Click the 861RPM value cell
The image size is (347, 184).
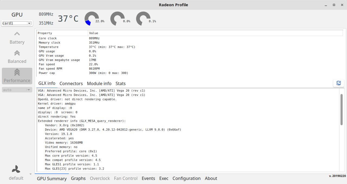tap(94, 69)
